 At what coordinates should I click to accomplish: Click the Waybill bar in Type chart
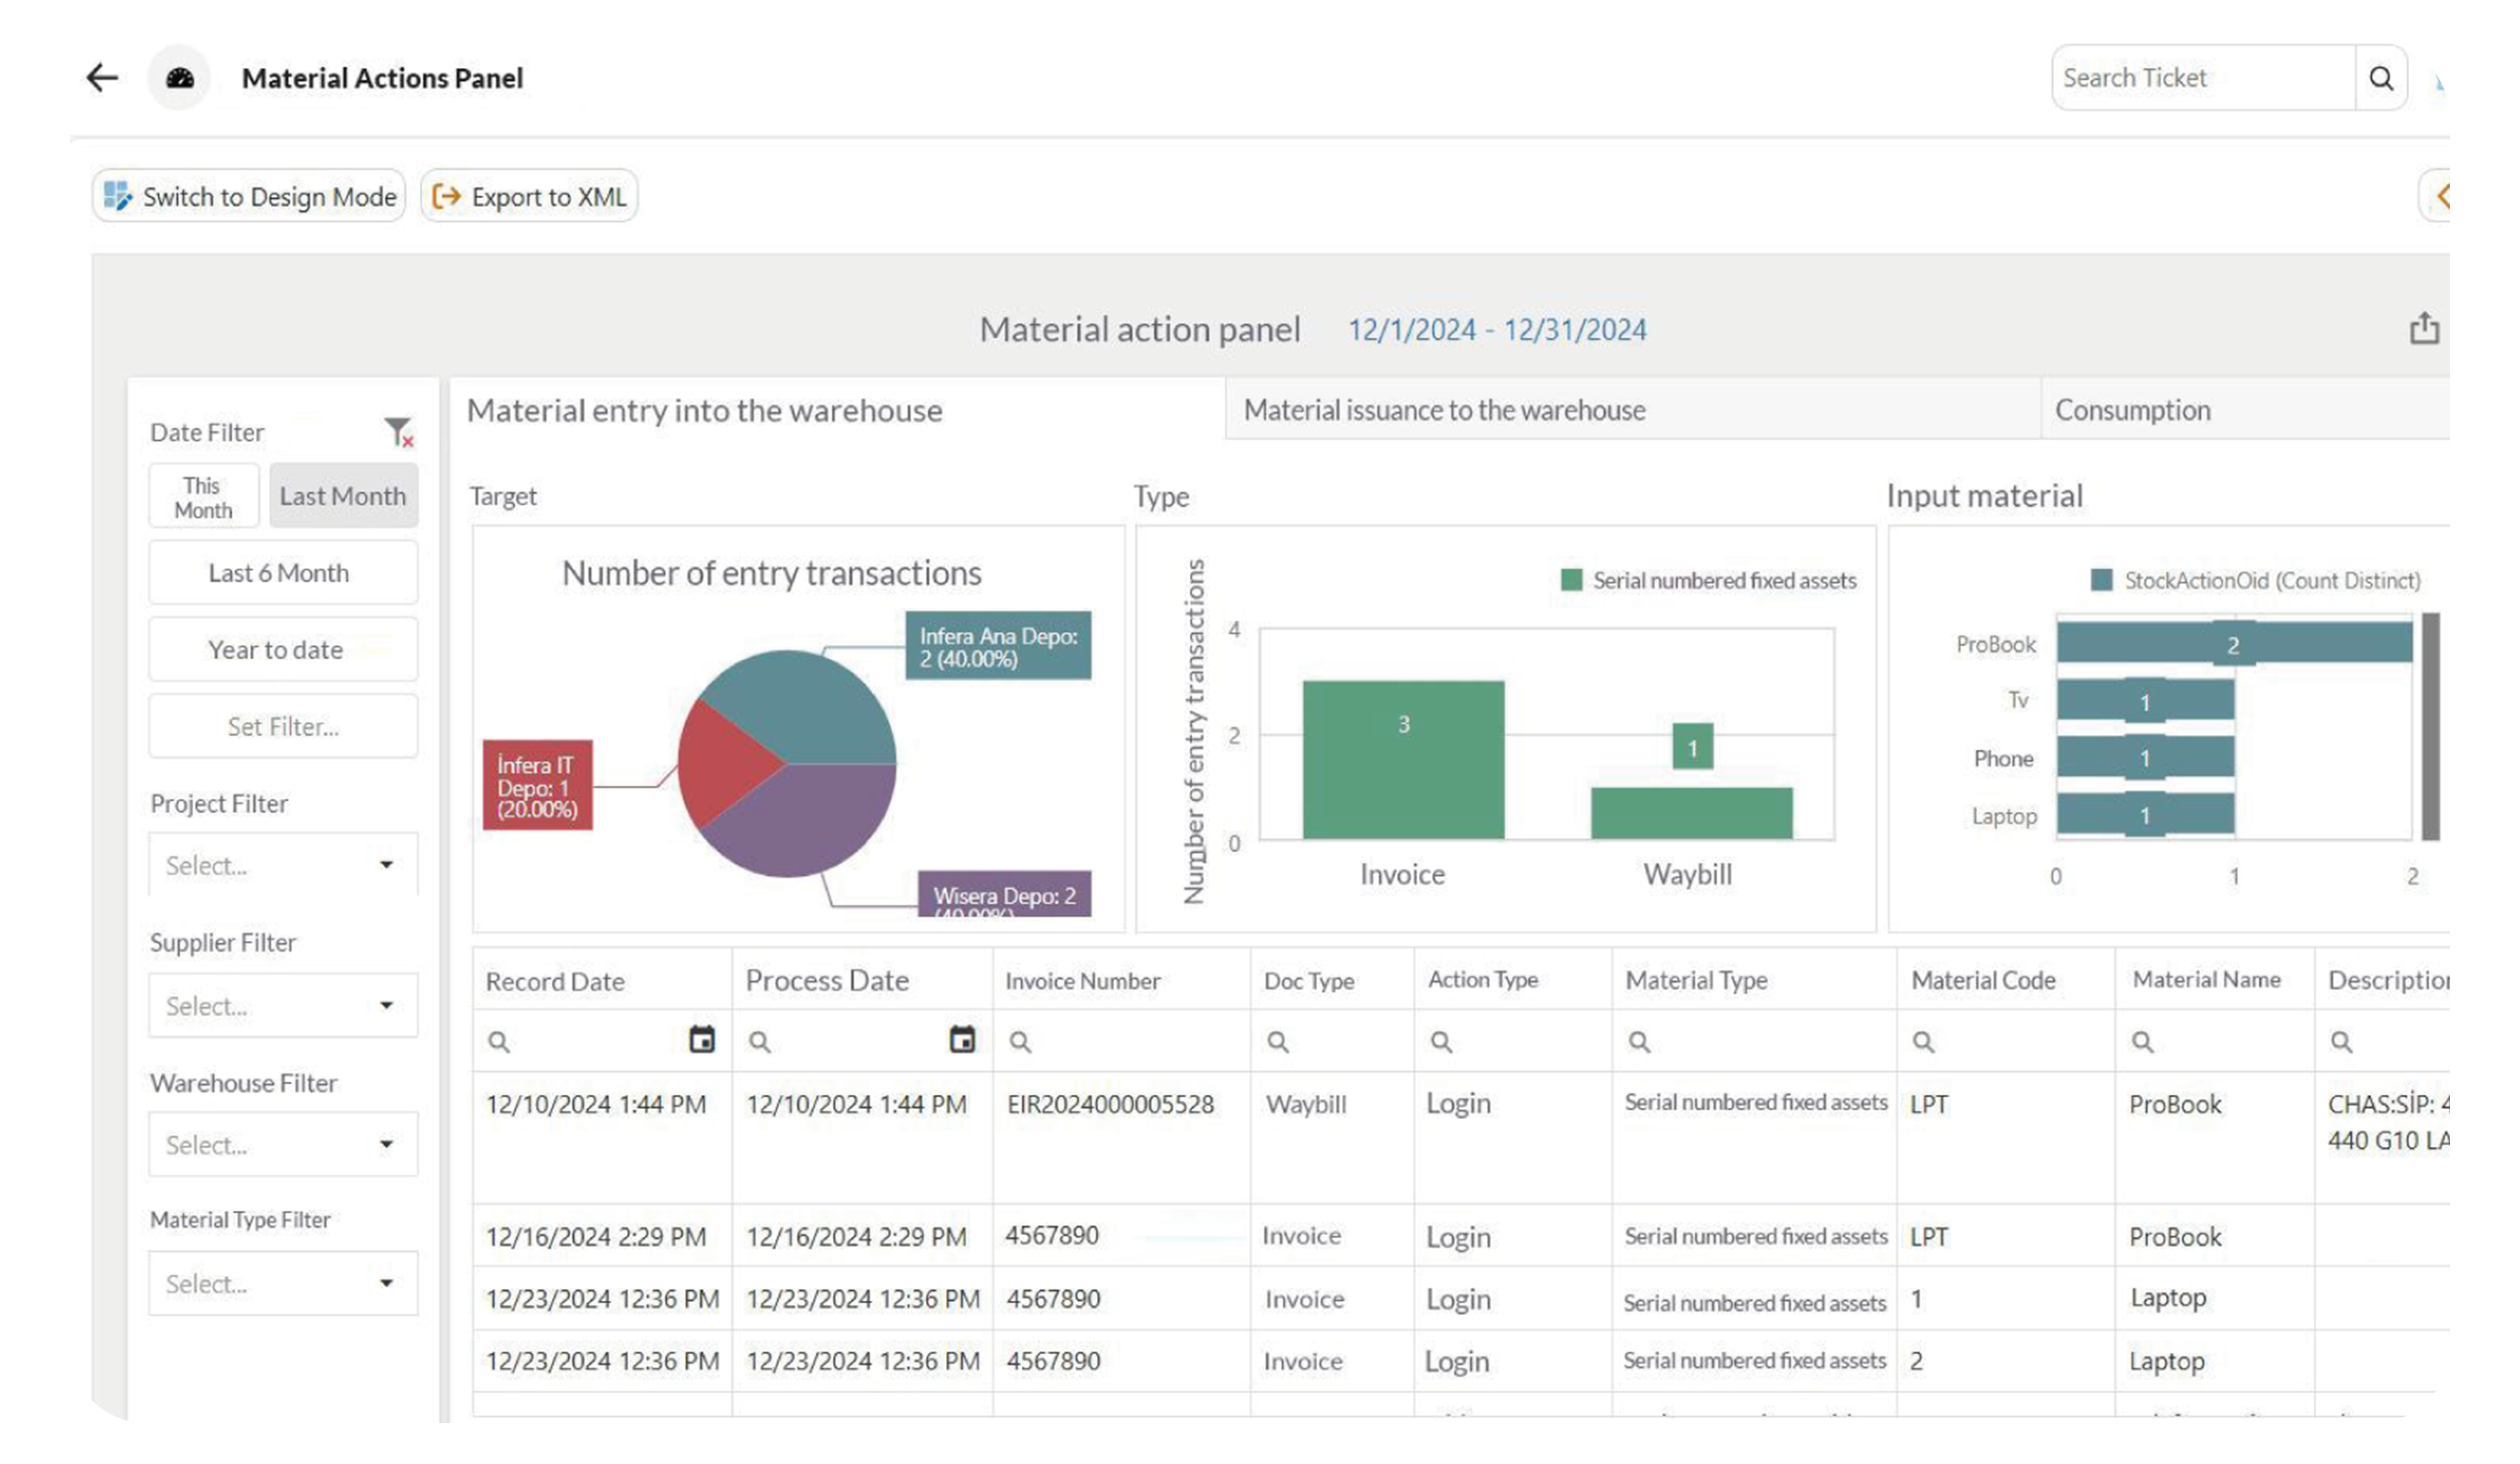click(1692, 814)
